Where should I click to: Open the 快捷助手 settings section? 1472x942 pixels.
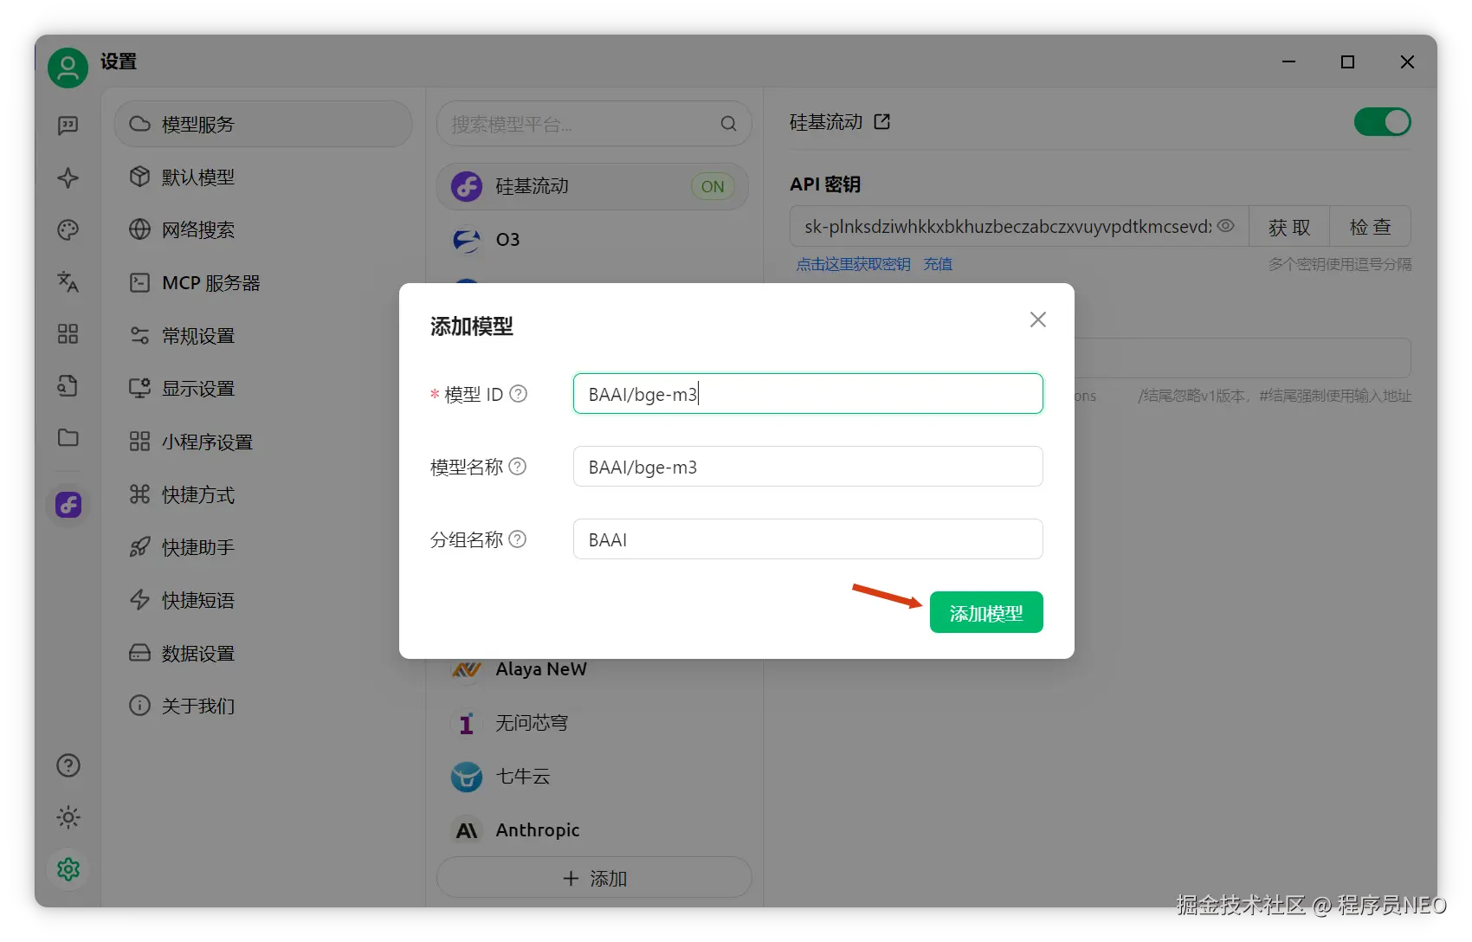(x=263, y=547)
